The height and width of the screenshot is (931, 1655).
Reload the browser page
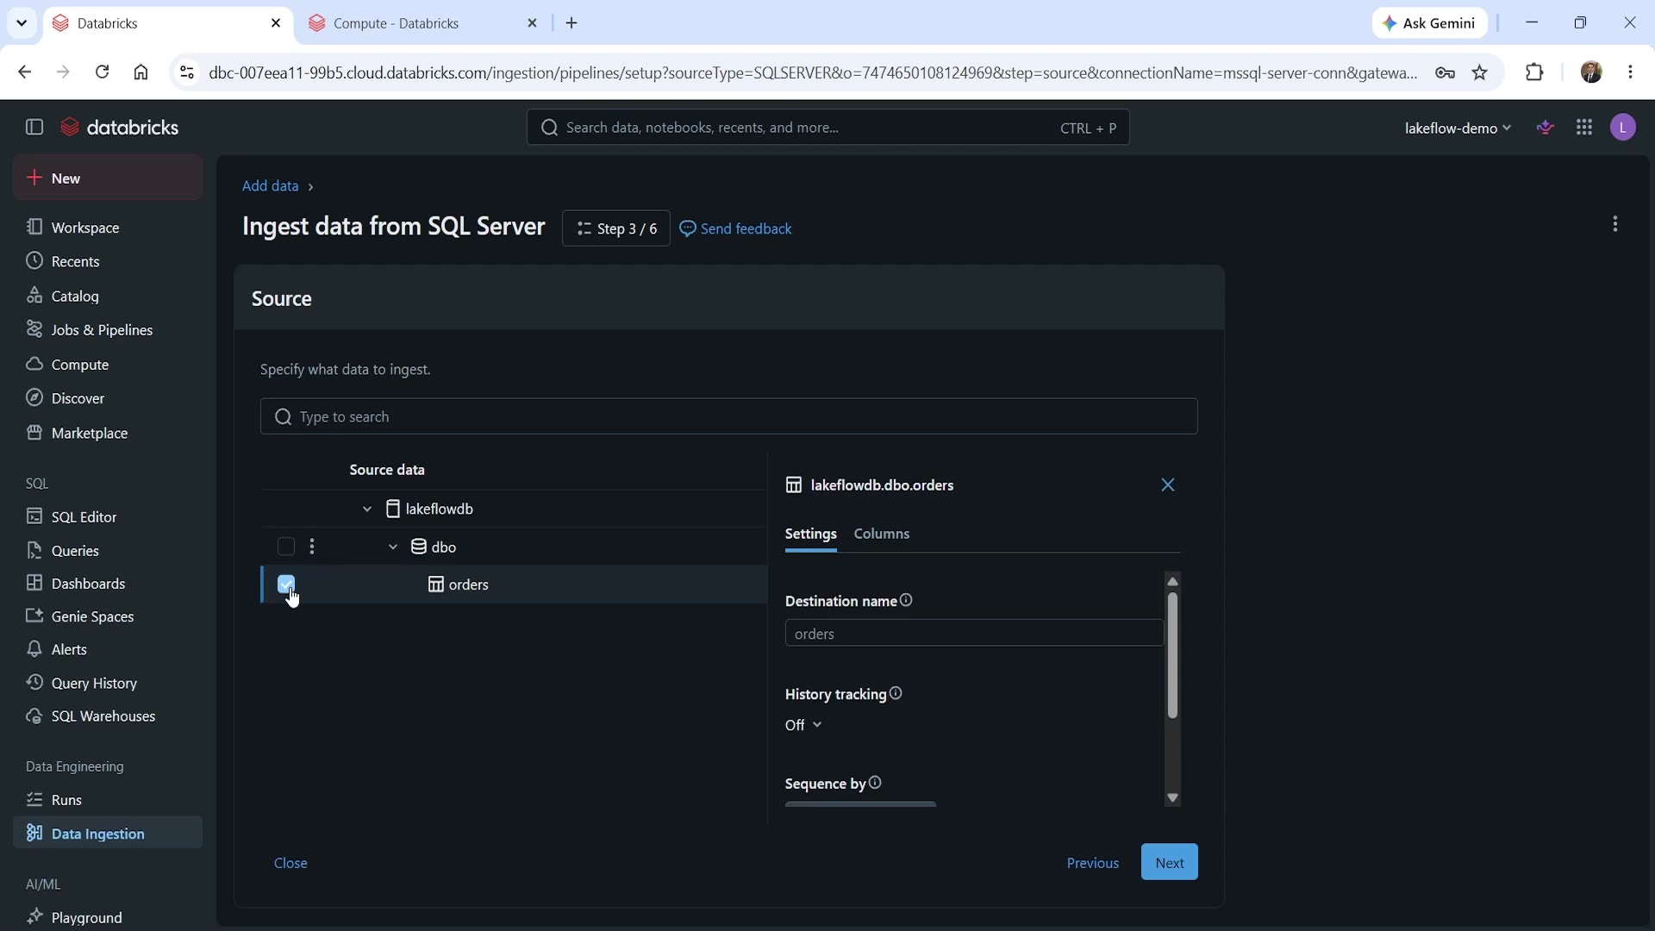[x=102, y=72]
